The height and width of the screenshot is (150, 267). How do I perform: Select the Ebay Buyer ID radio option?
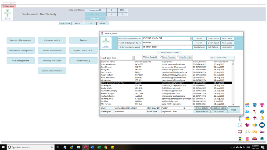[144, 57]
